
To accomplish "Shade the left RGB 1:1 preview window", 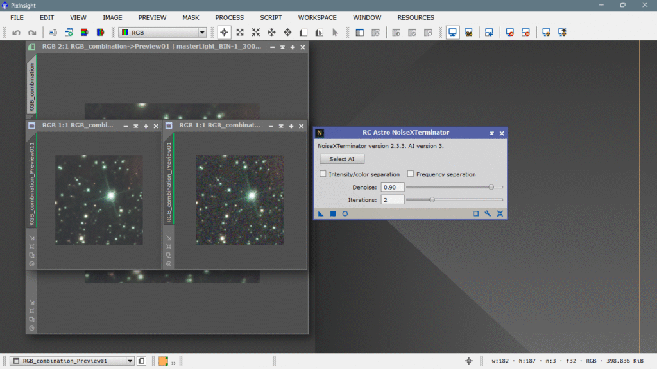I will click(x=136, y=126).
